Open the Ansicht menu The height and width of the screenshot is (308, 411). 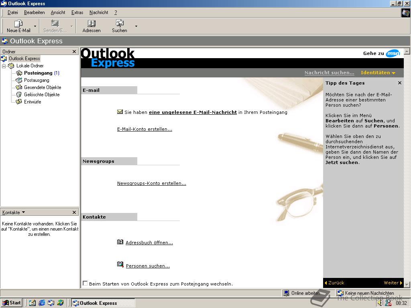click(58, 12)
